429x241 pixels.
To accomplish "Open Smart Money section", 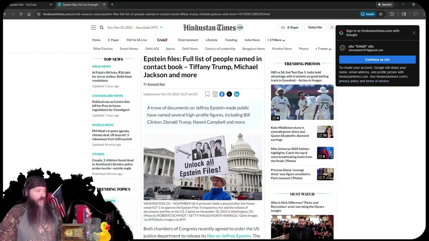I will tap(129, 49).
